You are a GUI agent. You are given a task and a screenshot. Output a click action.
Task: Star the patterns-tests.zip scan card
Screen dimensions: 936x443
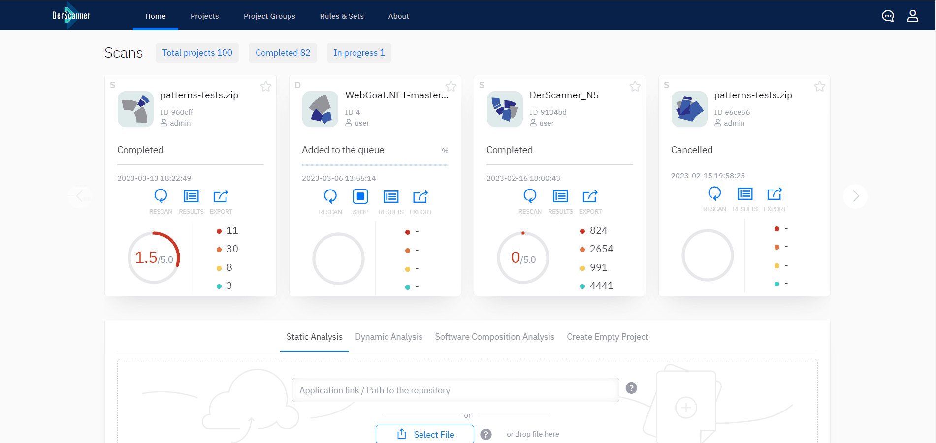tap(265, 86)
